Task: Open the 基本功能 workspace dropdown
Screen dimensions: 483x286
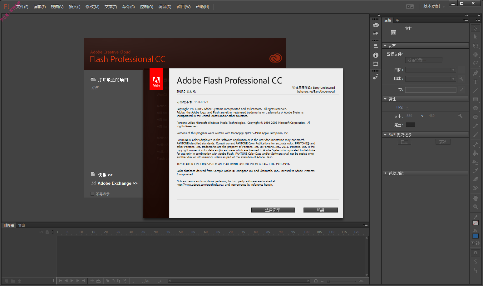Action: click(x=434, y=7)
